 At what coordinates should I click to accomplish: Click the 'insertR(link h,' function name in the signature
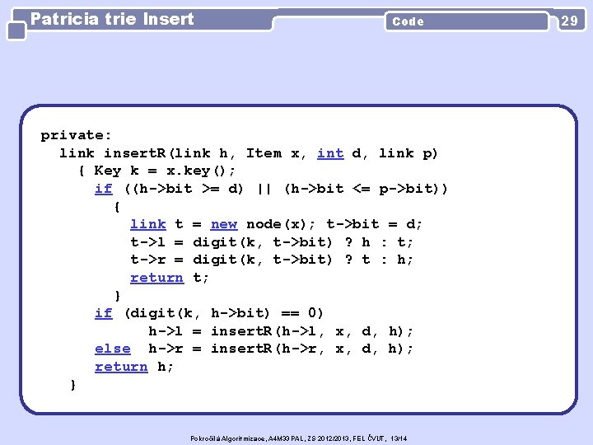170,153
